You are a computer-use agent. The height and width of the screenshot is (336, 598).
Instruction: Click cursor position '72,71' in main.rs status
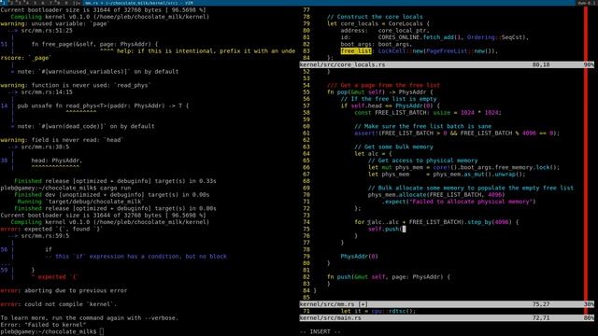tap(541, 317)
